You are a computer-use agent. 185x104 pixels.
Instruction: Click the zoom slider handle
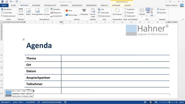point(169,102)
